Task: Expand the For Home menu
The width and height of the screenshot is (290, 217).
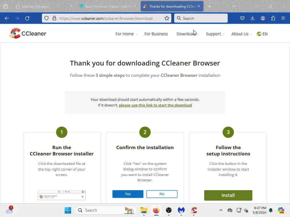Action: coord(127,34)
